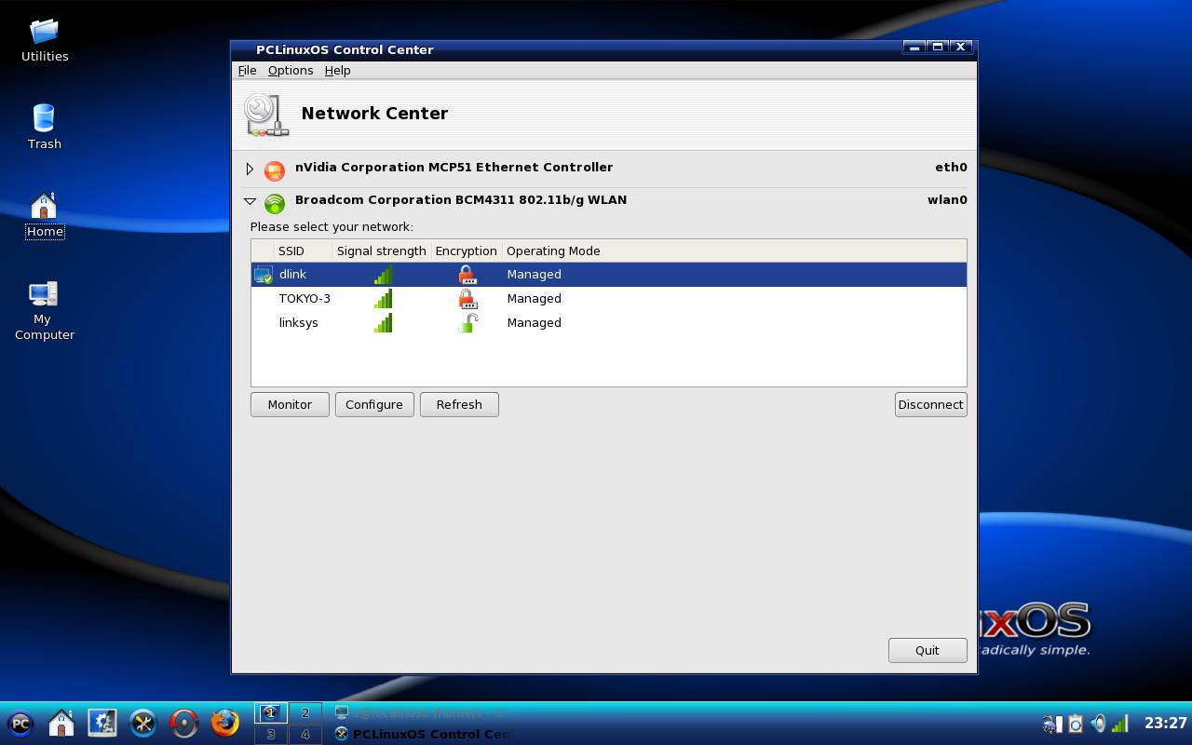Select the dlink network name
Screen dimensions: 1192x745
[292, 275]
